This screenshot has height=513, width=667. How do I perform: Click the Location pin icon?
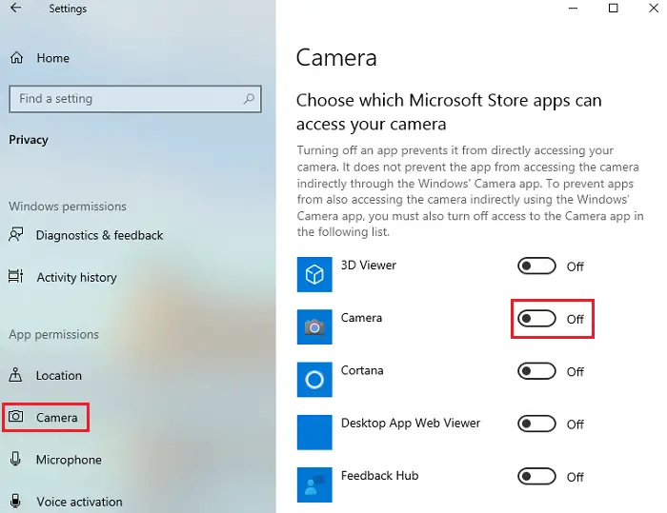(16, 375)
